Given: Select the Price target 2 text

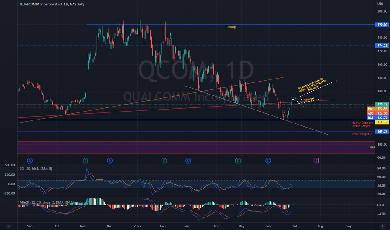Looking at the screenshot, I should pos(362,134).
